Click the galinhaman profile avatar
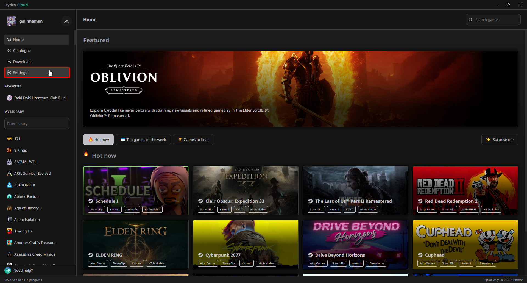Viewport: 527px width, 283px height. [11, 21]
